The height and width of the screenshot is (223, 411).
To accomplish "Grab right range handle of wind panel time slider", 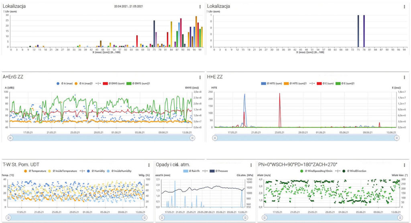I will [x=400, y=217].
